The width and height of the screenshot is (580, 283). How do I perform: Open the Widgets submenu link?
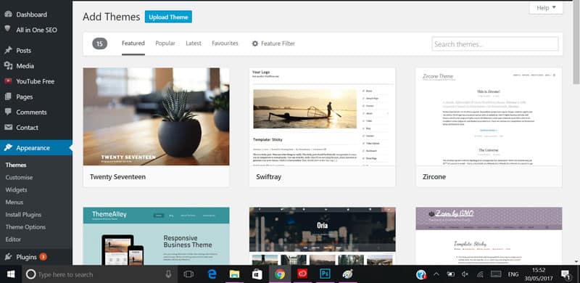(x=16, y=189)
